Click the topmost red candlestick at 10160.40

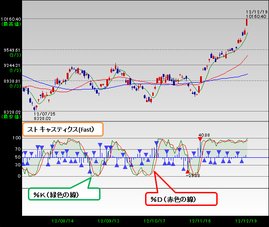click(246, 22)
